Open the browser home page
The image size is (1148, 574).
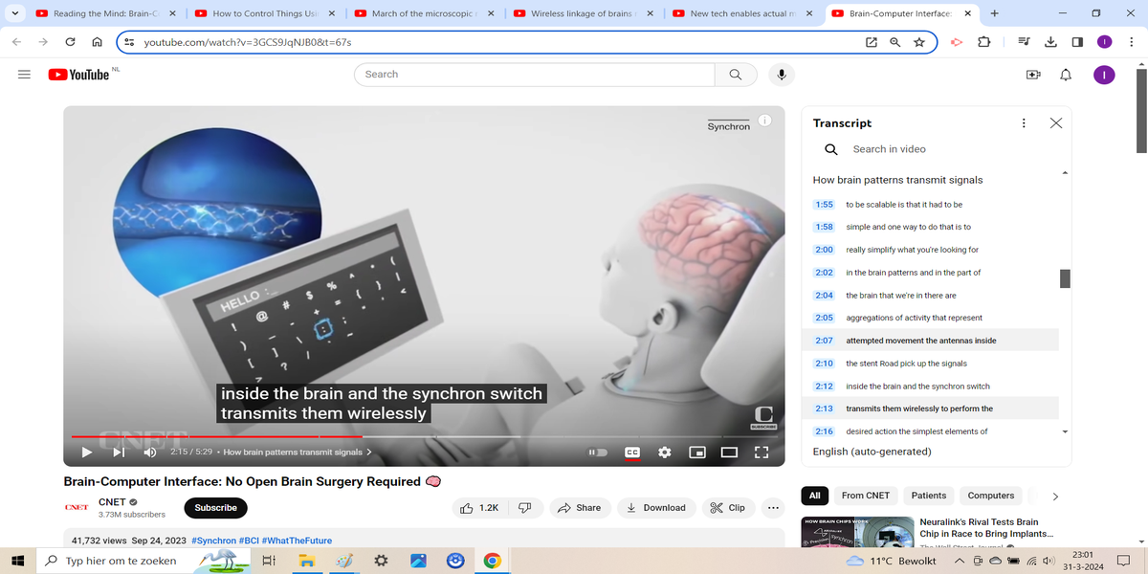[x=97, y=42]
